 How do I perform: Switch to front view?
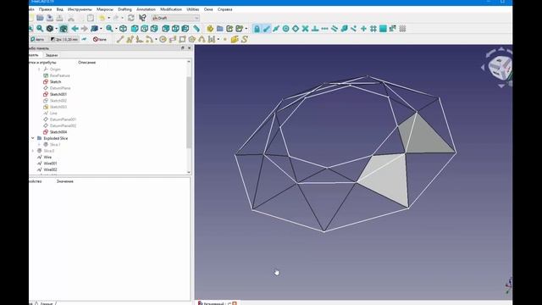[135, 28]
